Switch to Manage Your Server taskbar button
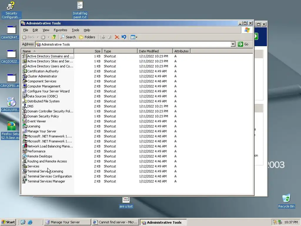Viewport: 301px width, 226px height. click(x=67, y=222)
